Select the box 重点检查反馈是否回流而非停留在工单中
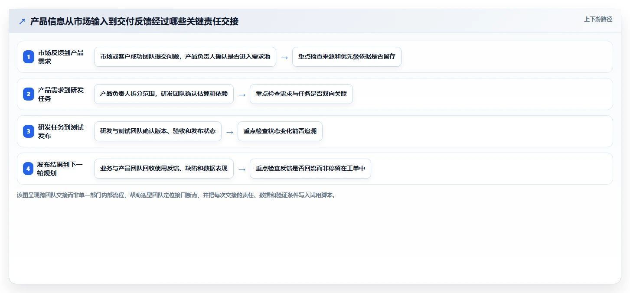630x293 pixels. (x=310, y=169)
